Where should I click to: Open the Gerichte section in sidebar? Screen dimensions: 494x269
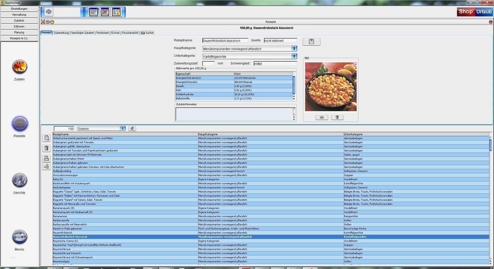[20, 180]
